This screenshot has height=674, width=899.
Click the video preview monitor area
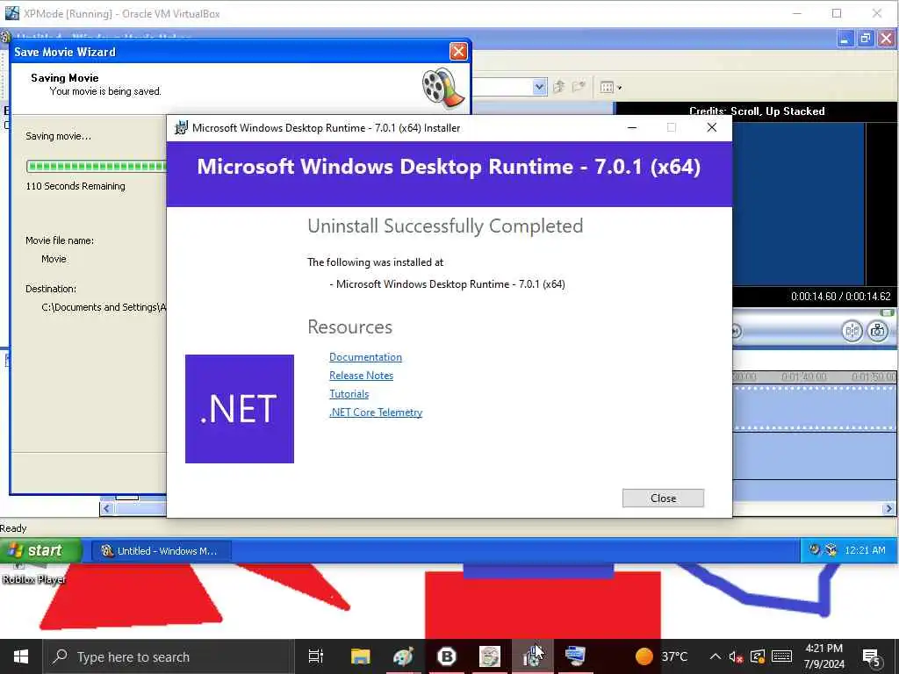point(798,204)
